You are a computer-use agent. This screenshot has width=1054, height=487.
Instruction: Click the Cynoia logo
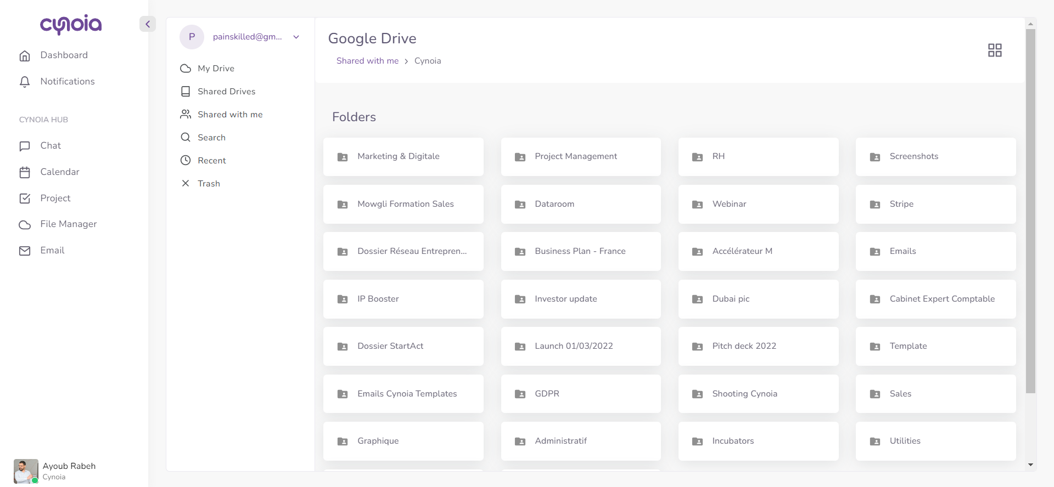click(71, 25)
